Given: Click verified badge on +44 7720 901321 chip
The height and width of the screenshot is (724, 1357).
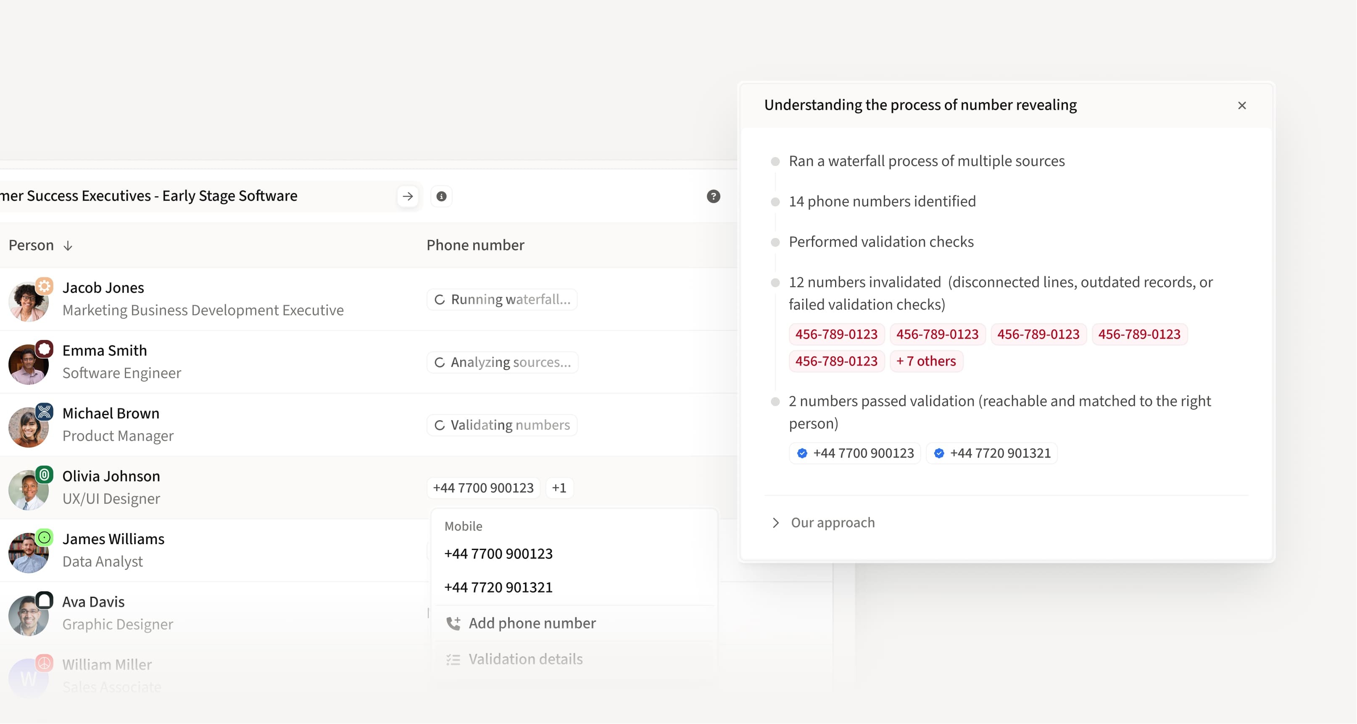Looking at the screenshot, I should pyautogui.click(x=939, y=453).
